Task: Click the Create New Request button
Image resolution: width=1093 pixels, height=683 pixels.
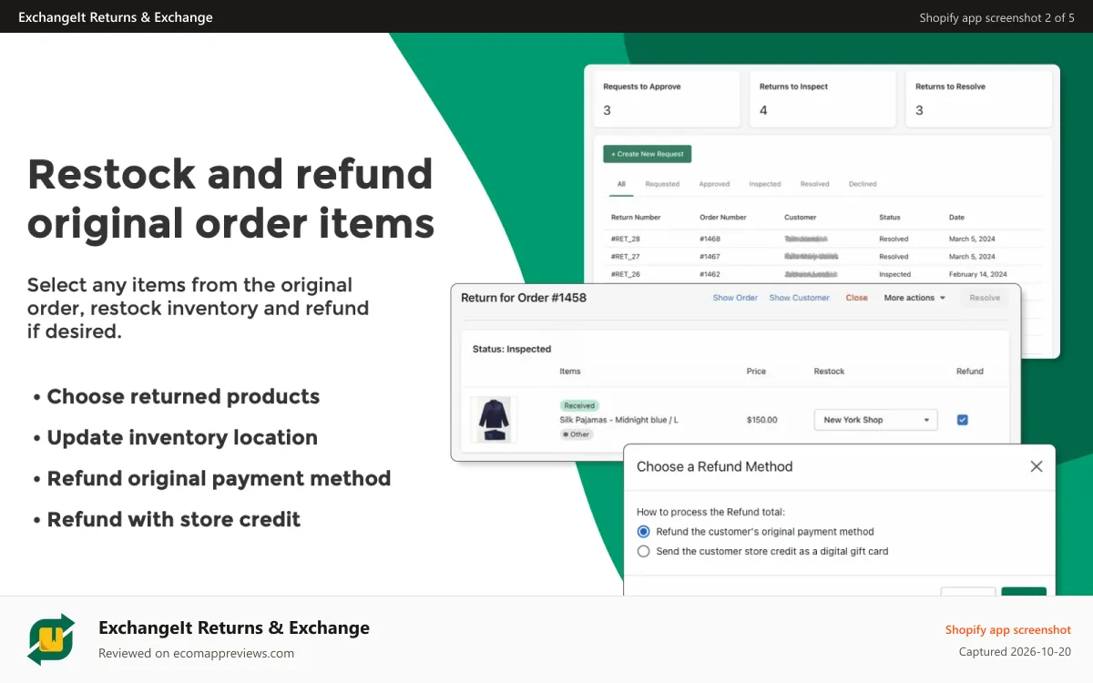Action: tap(647, 154)
